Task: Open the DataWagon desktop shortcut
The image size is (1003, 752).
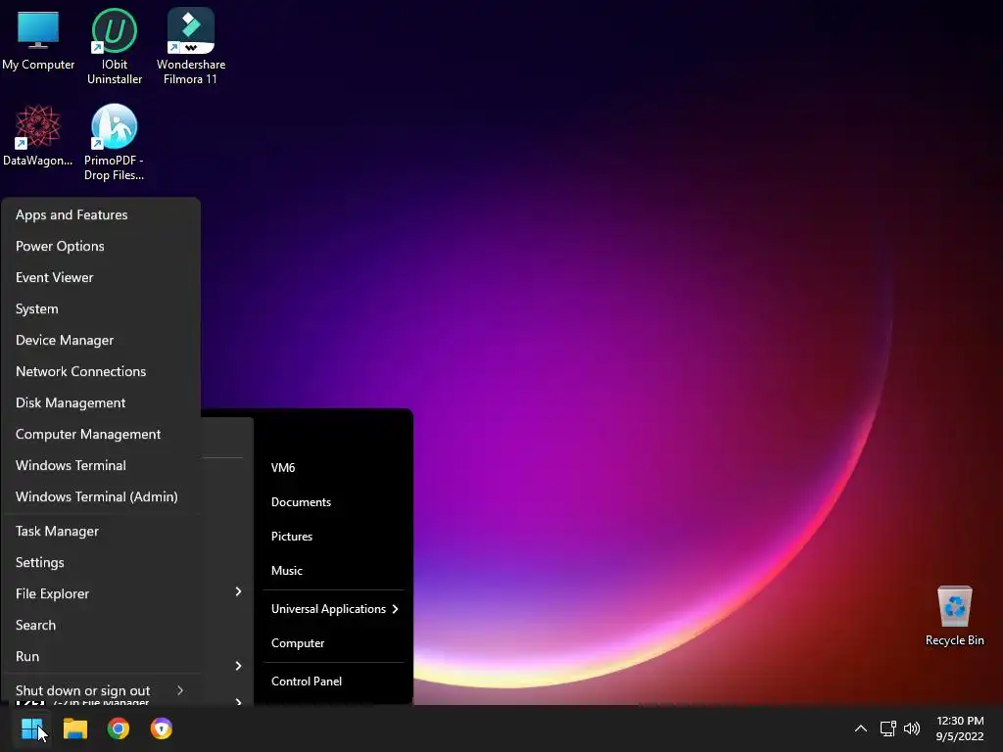Action: tap(38, 135)
